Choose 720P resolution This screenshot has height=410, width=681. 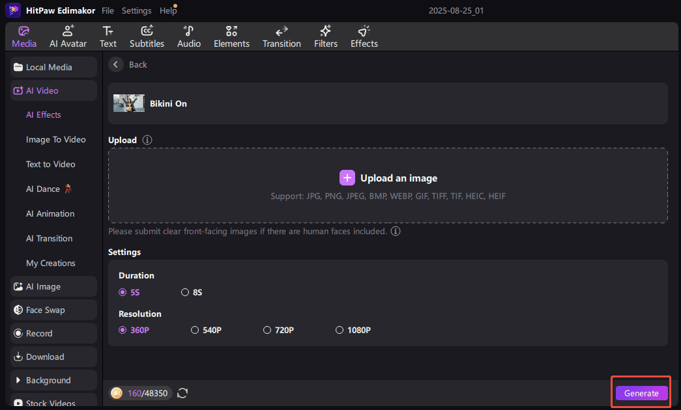point(278,330)
